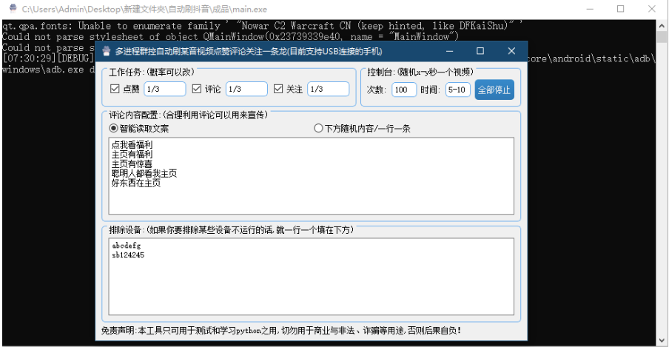Maximize the 多进程群控 dialog window
This screenshot has width=669, height=347.
pyautogui.click(x=480, y=51)
